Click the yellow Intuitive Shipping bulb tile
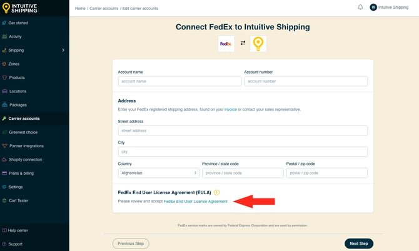 pos(258,44)
